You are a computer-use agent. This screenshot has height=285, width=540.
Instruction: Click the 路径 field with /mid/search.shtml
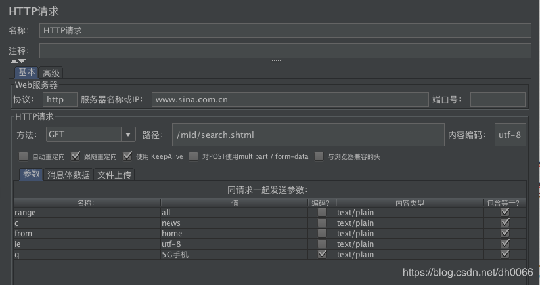click(x=308, y=135)
